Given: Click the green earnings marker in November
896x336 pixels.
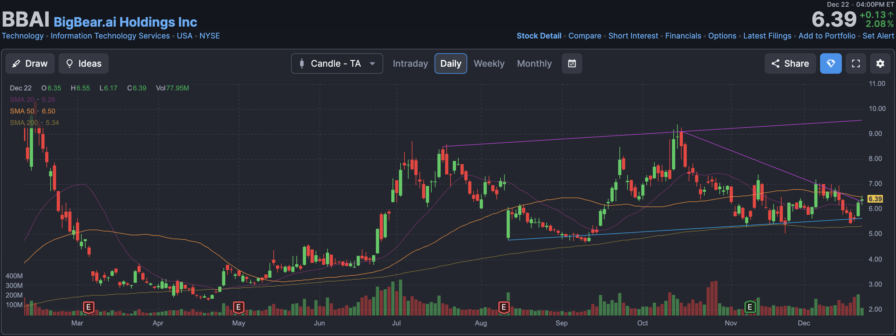Looking at the screenshot, I should [750, 307].
